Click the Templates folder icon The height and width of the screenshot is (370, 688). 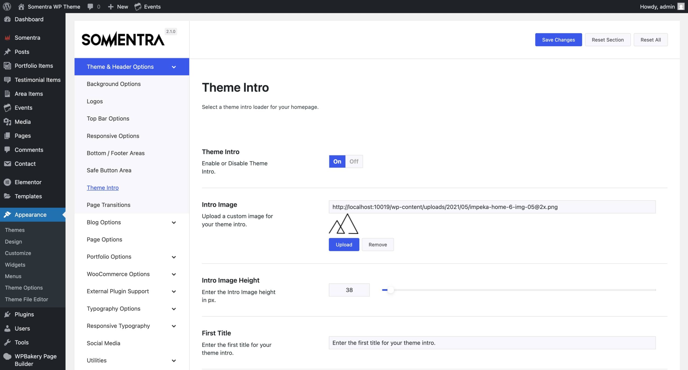click(x=8, y=196)
